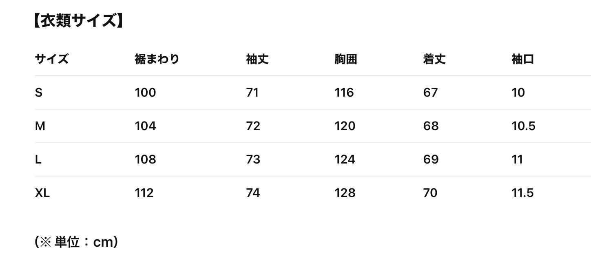
Task: Click cuff value 10.5 in M row
Action: pyautogui.click(x=523, y=126)
